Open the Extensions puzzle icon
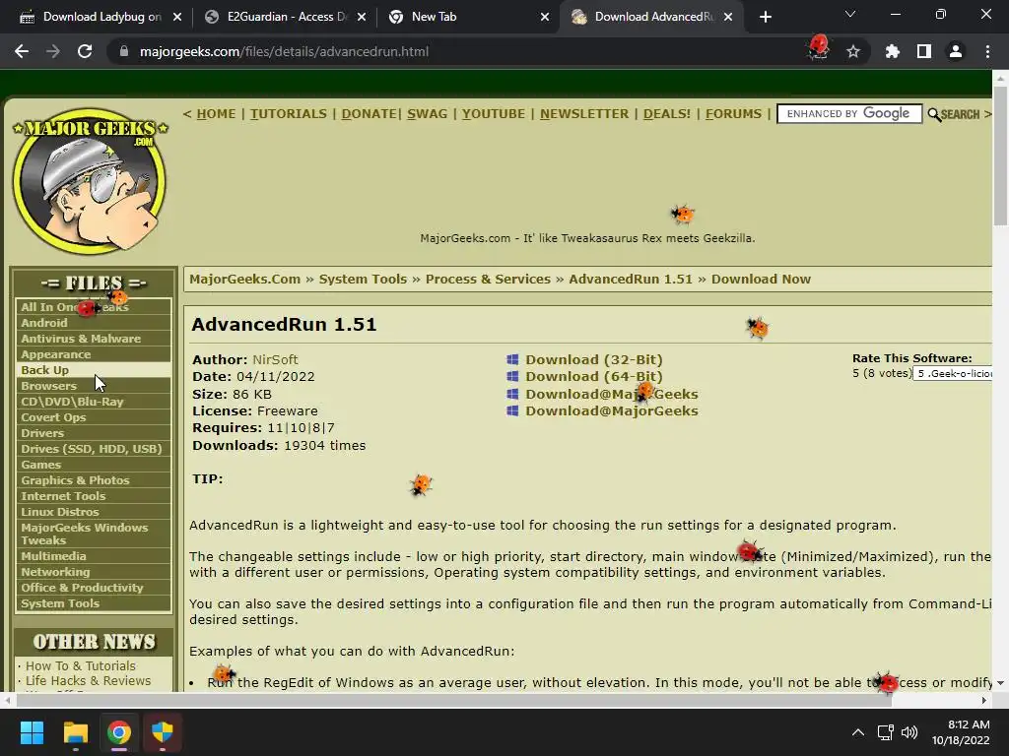1009x756 pixels. click(892, 51)
